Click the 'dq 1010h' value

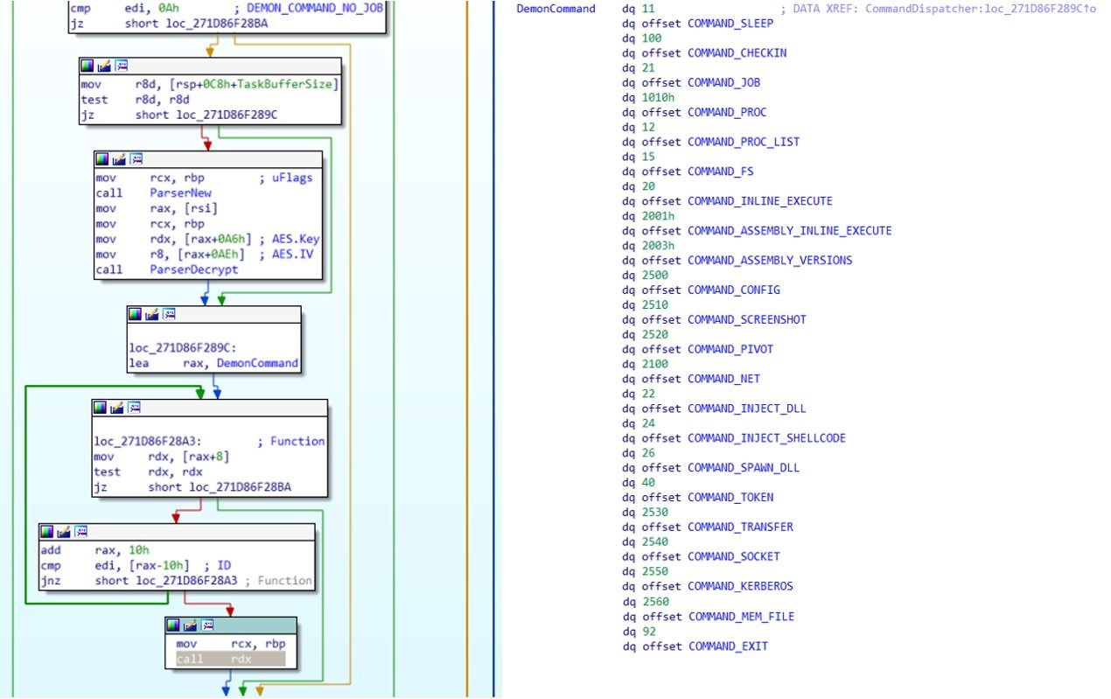pos(648,97)
